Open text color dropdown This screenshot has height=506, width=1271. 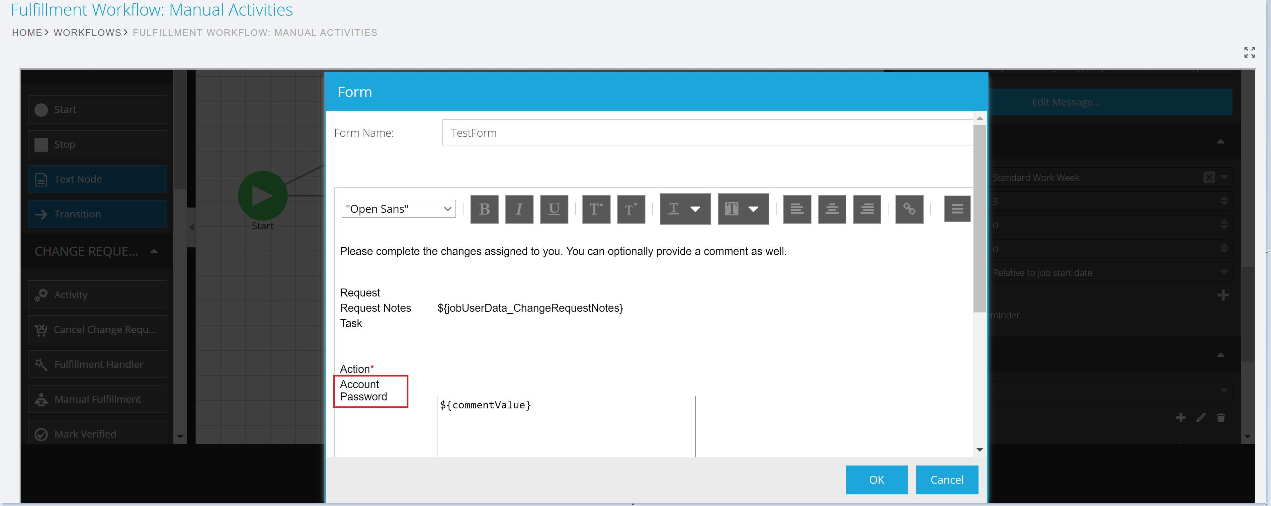(x=685, y=209)
